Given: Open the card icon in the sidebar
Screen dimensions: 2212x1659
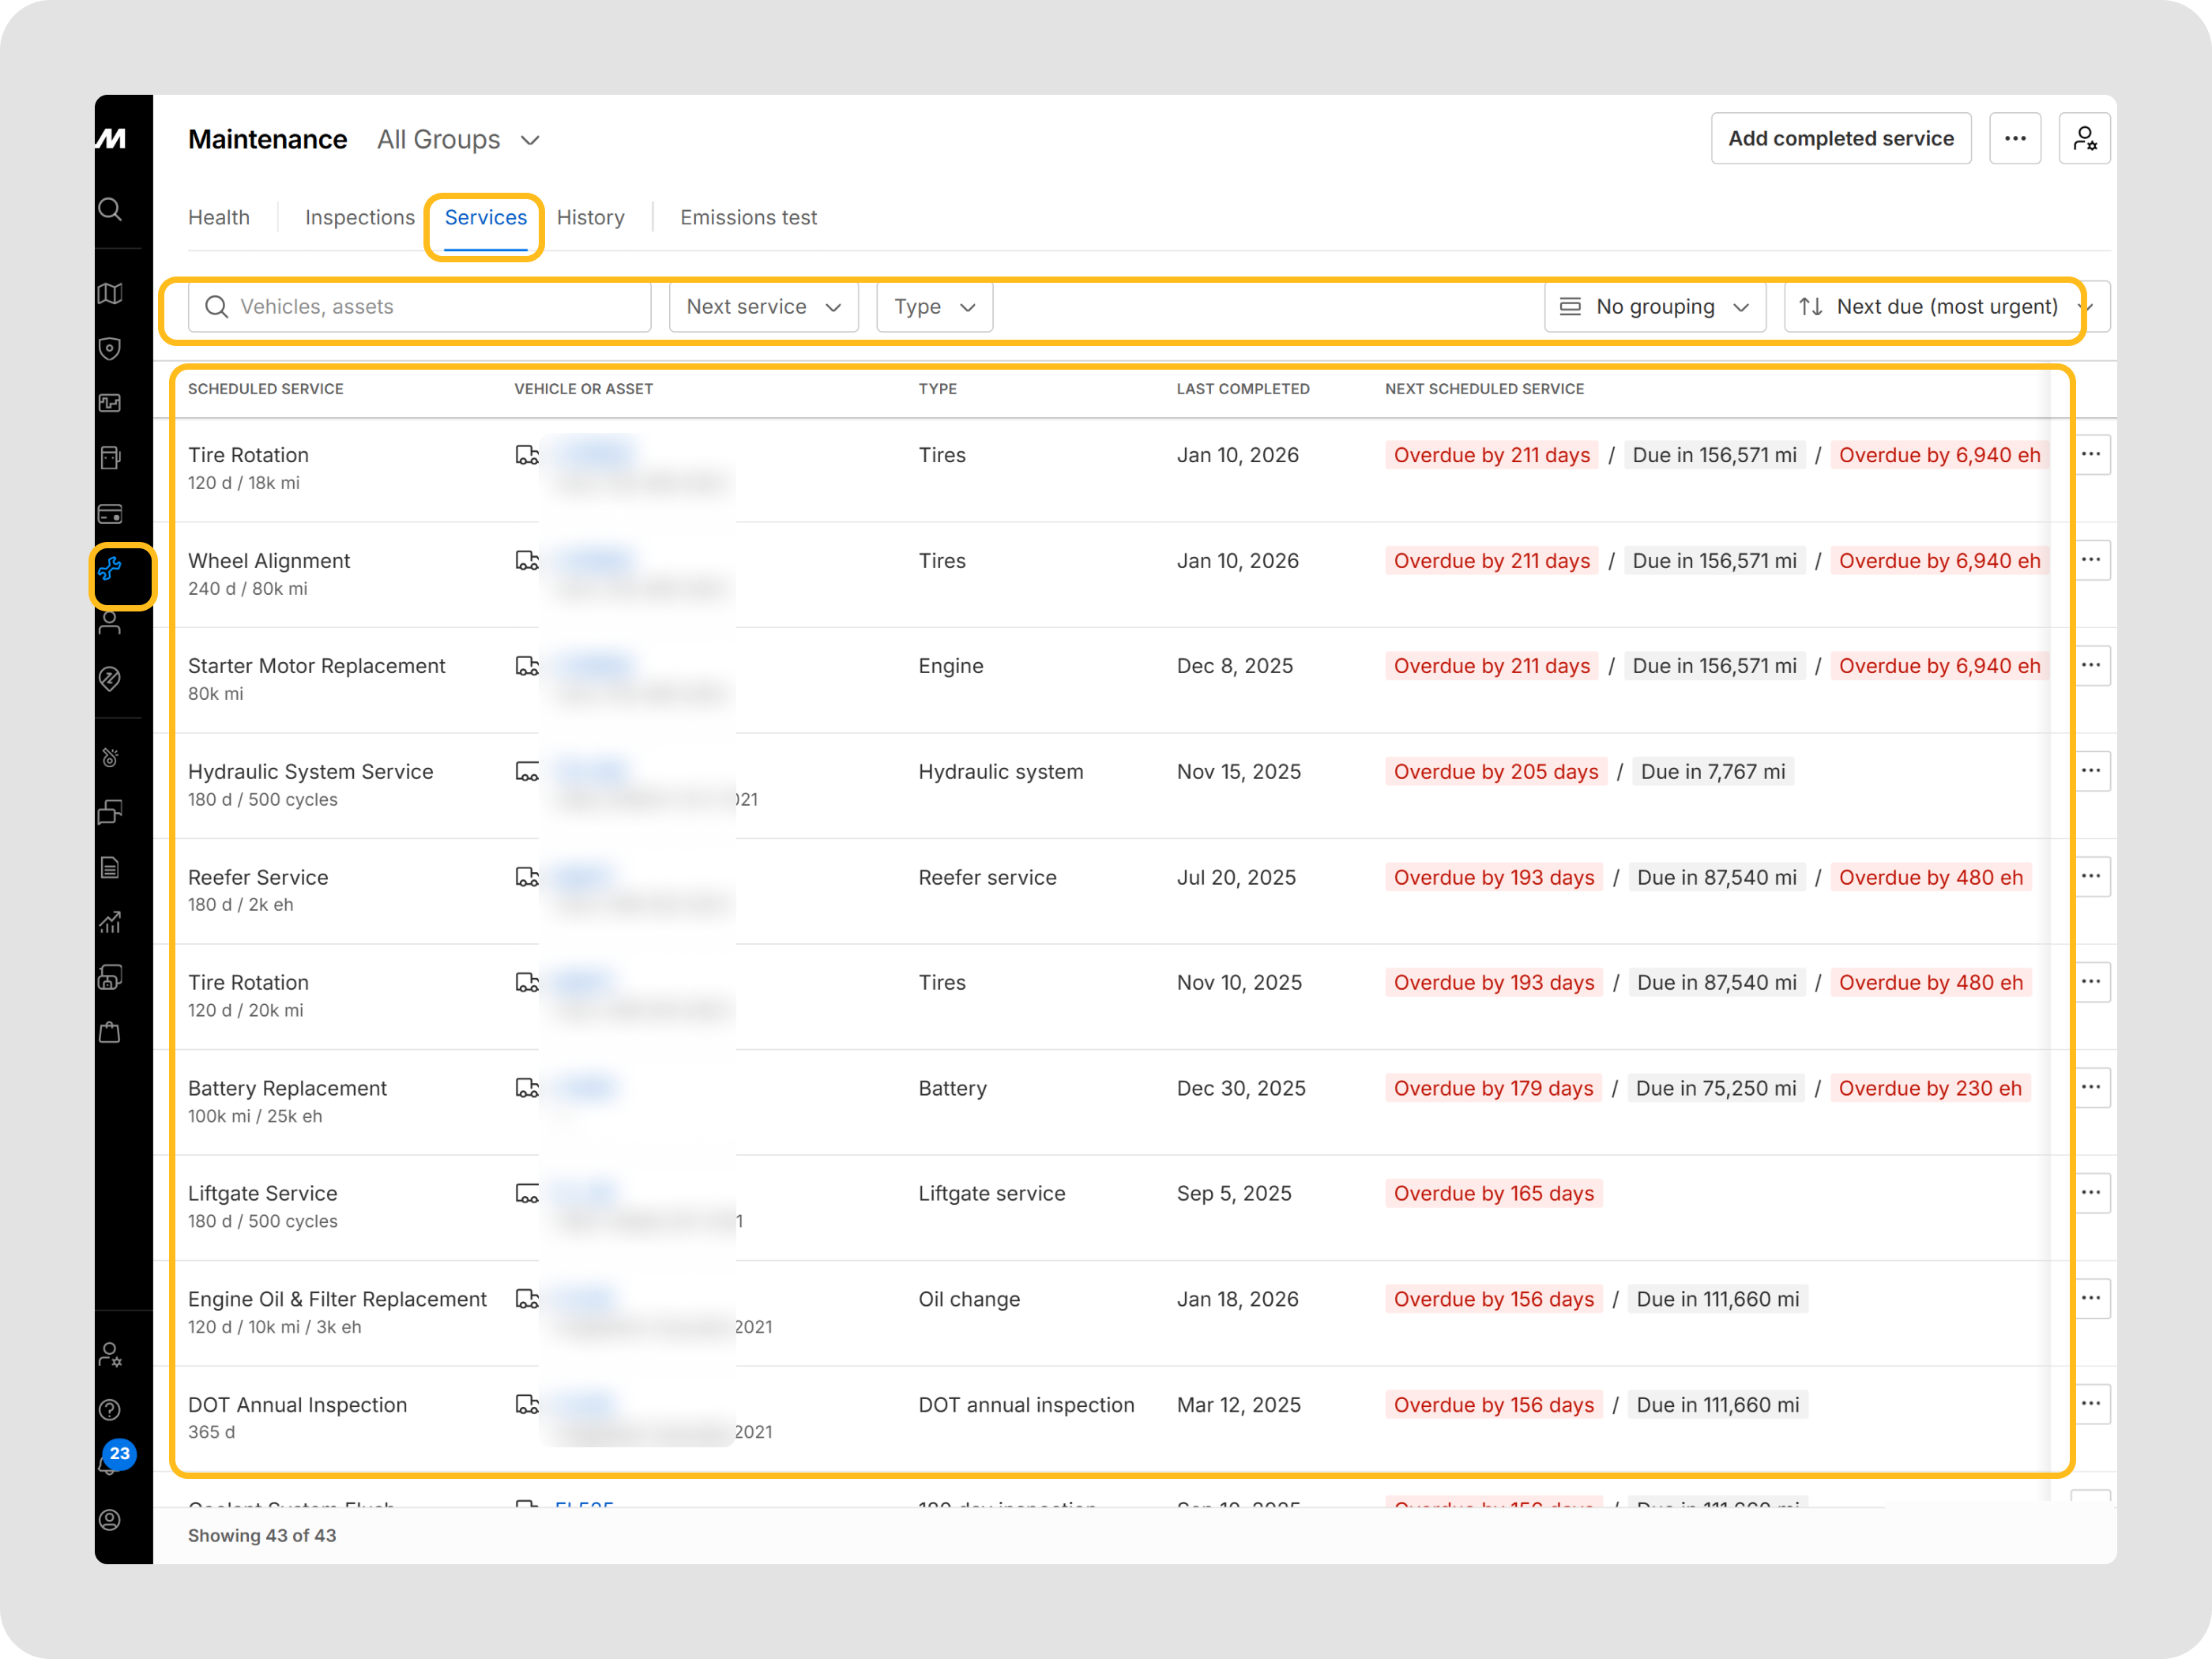Looking at the screenshot, I should coord(110,514).
